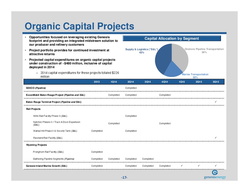This screenshot has width=249, height=192.
Task: Click the ExxonMobil Baton Rouge Project row label
Action: click(56, 95)
